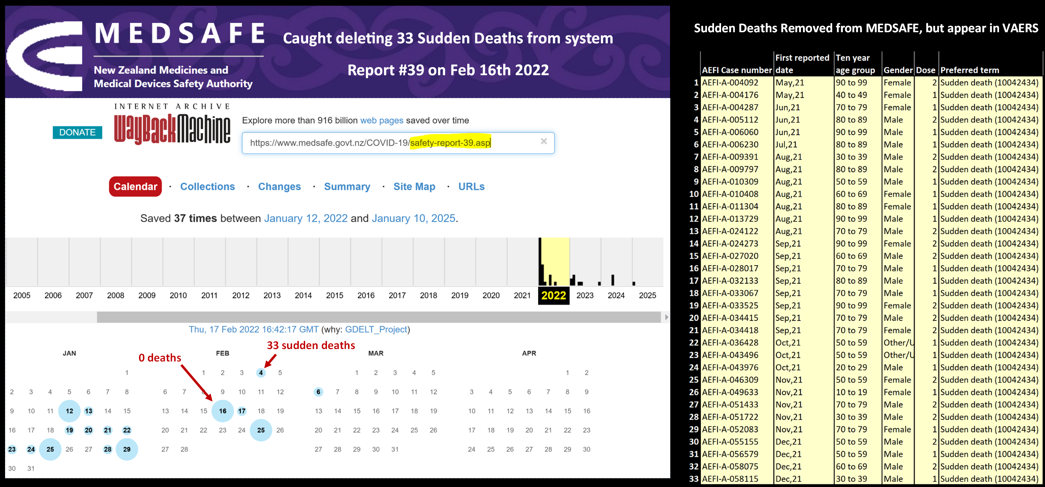
Task: Select year 2021 on the timeline
Action: 522,295
